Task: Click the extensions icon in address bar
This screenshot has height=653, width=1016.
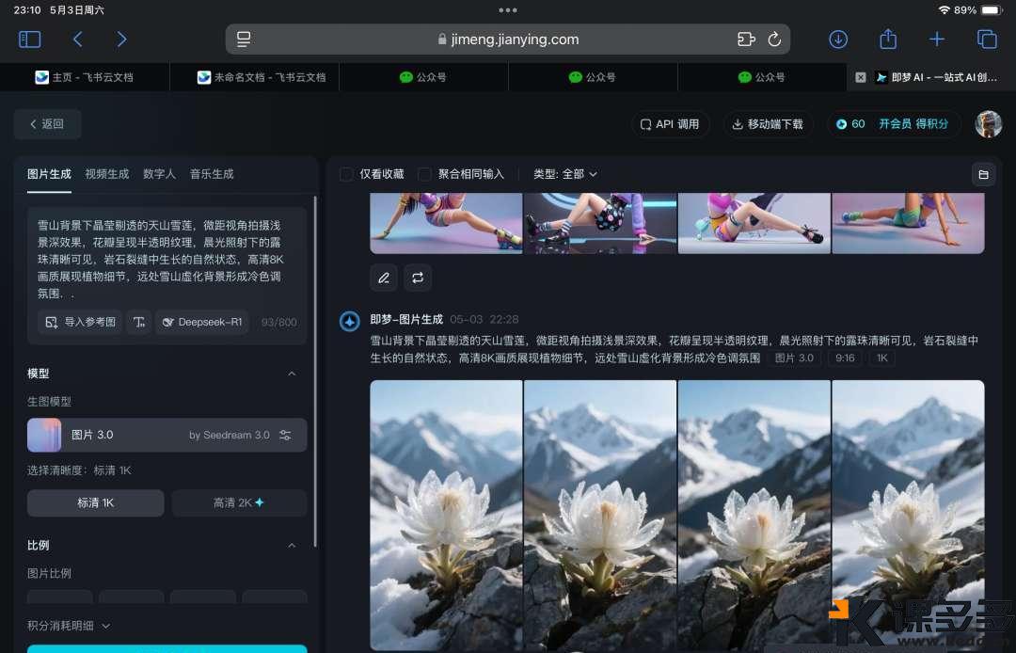Action: click(746, 40)
